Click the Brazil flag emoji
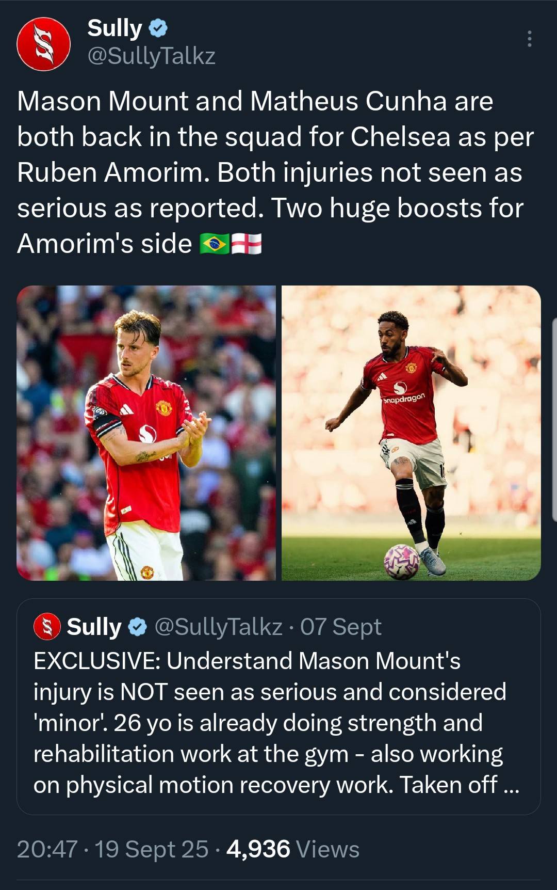 point(215,244)
